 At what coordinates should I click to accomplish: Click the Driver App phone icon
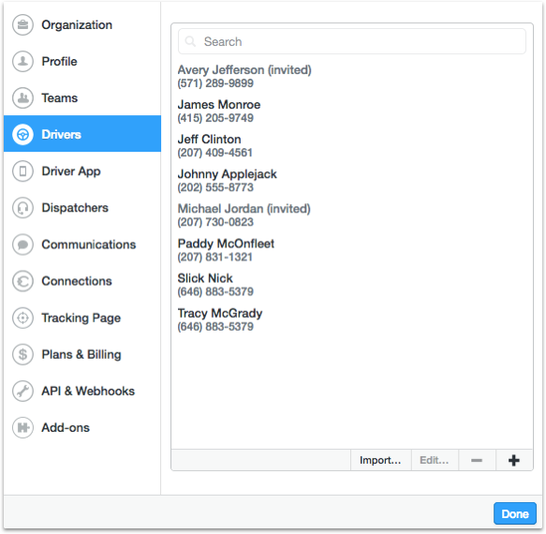(x=22, y=171)
